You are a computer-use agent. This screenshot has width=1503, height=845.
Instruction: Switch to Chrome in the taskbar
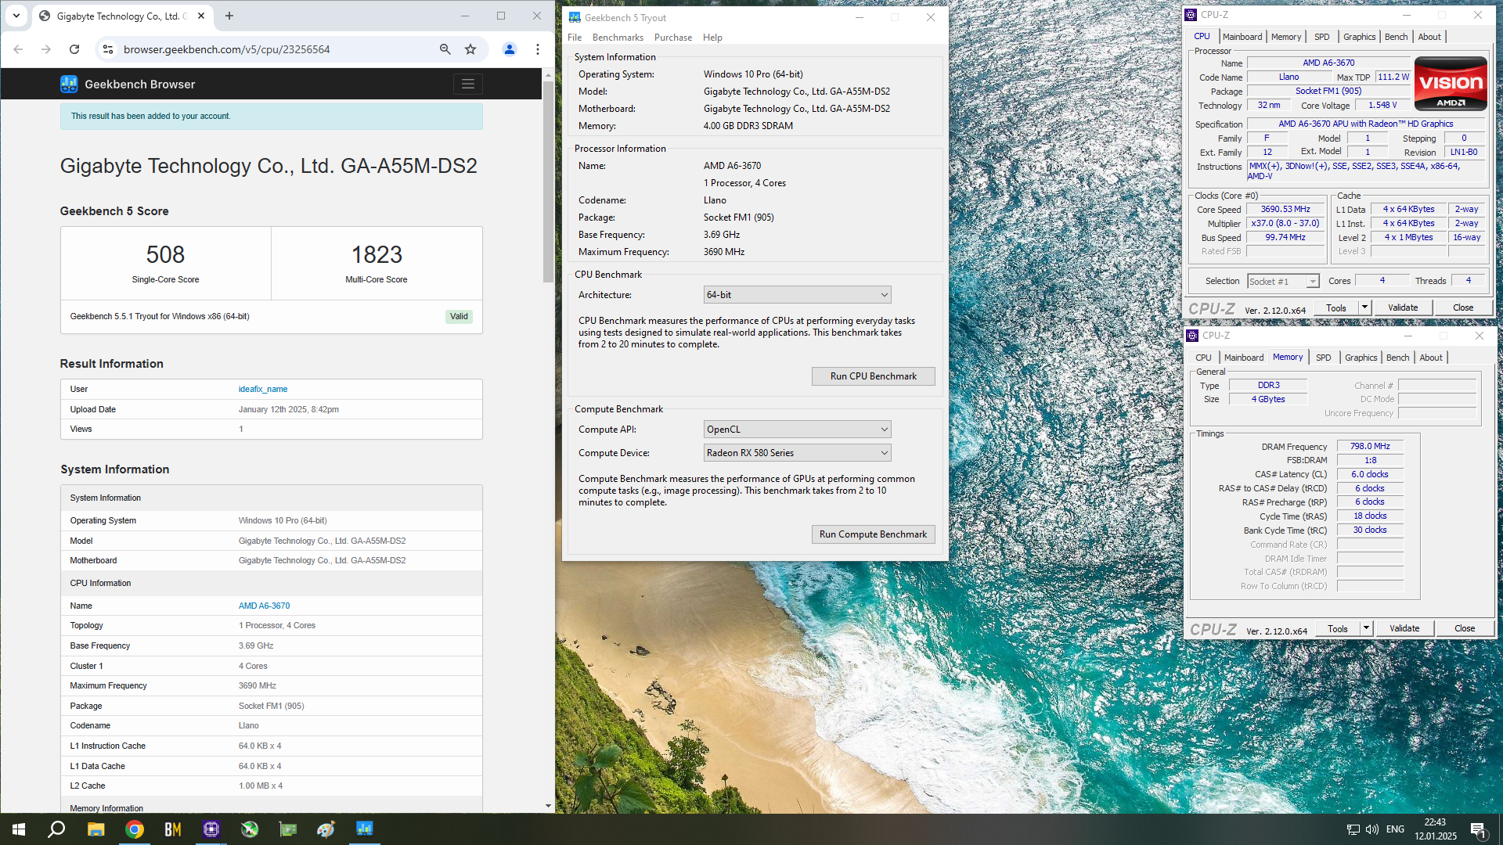(135, 829)
